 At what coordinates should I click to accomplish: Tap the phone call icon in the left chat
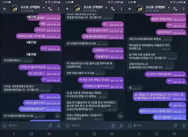click(50, 9)
